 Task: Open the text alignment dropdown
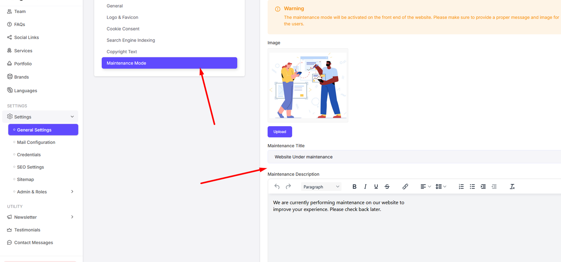(x=425, y=187)
